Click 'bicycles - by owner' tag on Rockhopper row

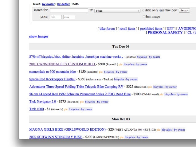pyautogui.click(x=126, y=79)
